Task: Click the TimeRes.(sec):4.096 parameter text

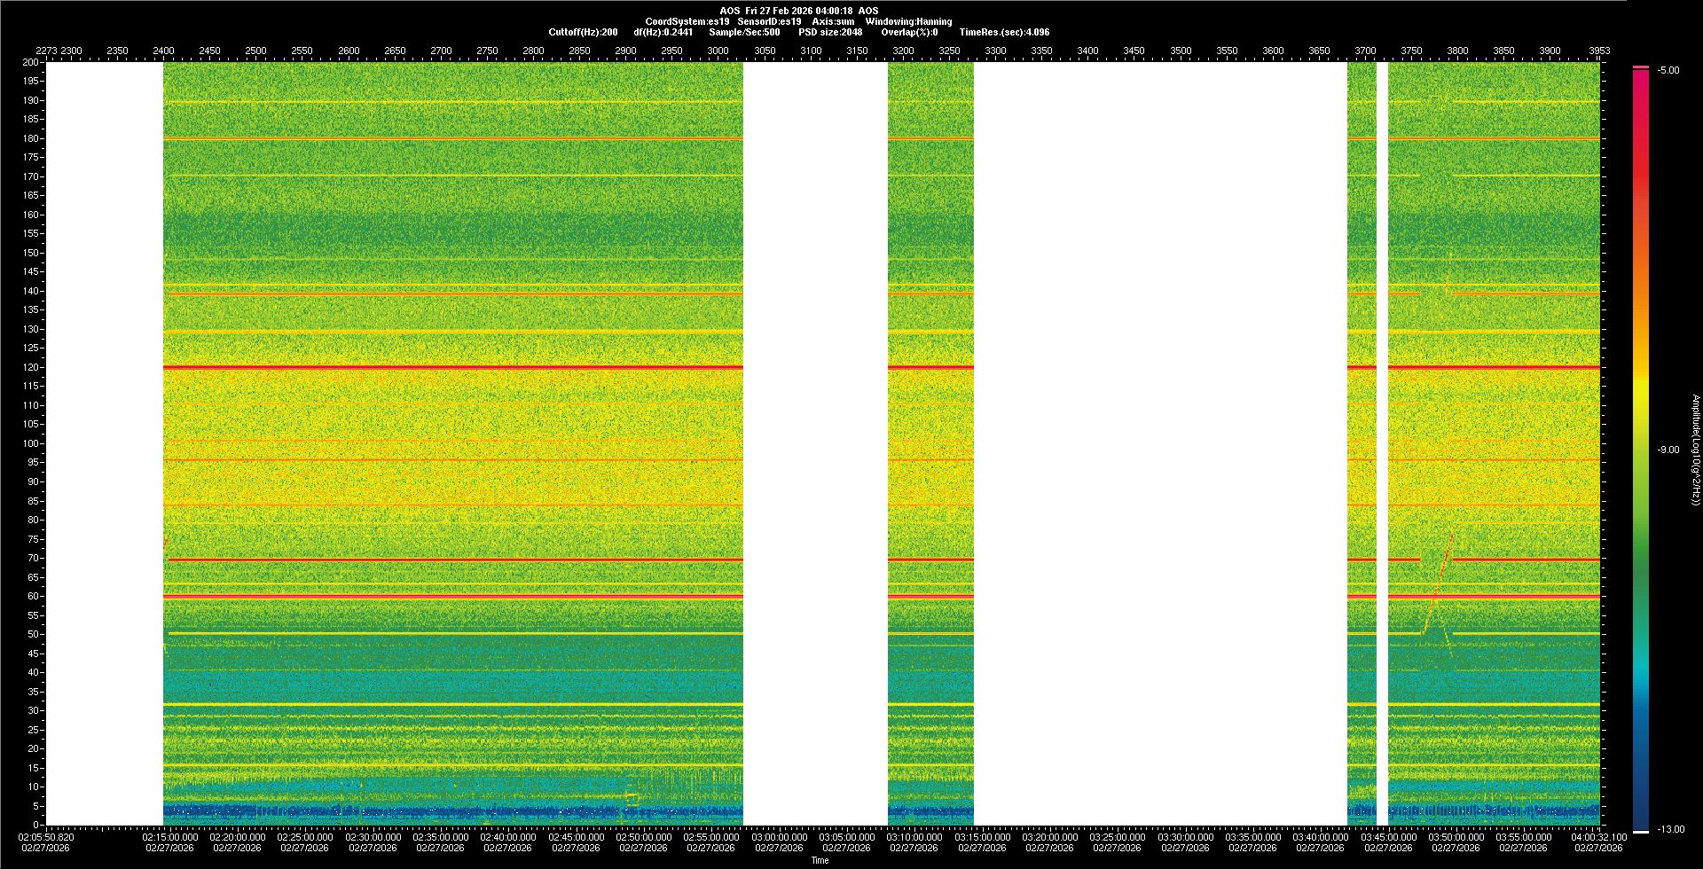Action: pyautogui.click(x=1004, y=32)
